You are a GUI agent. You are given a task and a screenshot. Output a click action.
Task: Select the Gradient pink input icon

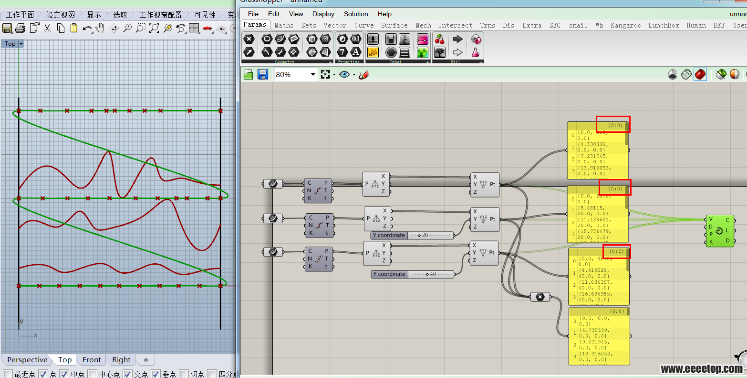click(423, 39)
